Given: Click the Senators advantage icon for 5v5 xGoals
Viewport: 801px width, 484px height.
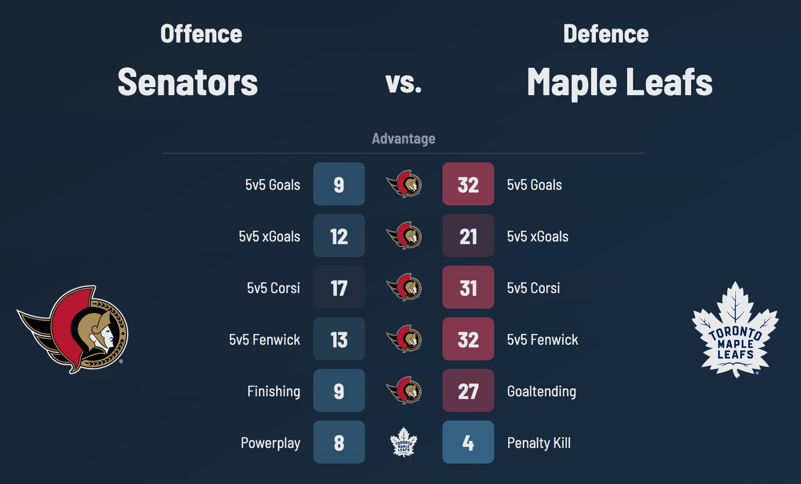Looking at the screenshot, I should [404, 236].
